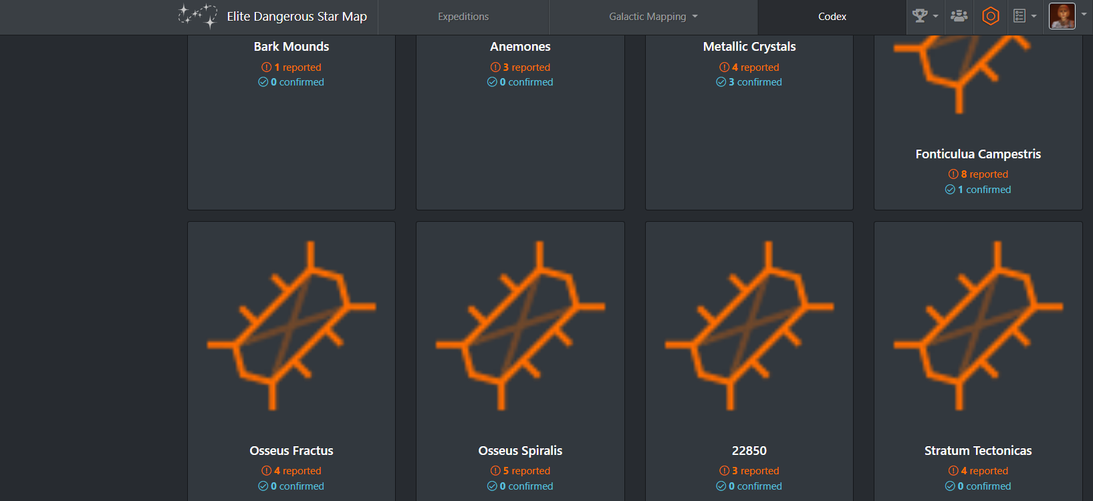This screenshot has width=1093, height=501.
Task: Open the Elite Dangerous Star Map home link
Action: point(297,17)
